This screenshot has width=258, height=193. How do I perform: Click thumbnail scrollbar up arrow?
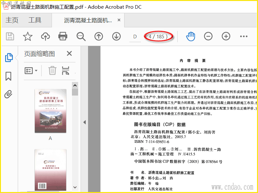(75, 86)
